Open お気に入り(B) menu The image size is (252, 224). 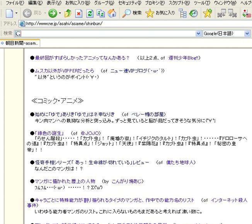pos(78,3)
